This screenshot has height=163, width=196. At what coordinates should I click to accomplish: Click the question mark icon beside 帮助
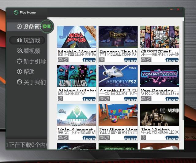tap(19, 72)
